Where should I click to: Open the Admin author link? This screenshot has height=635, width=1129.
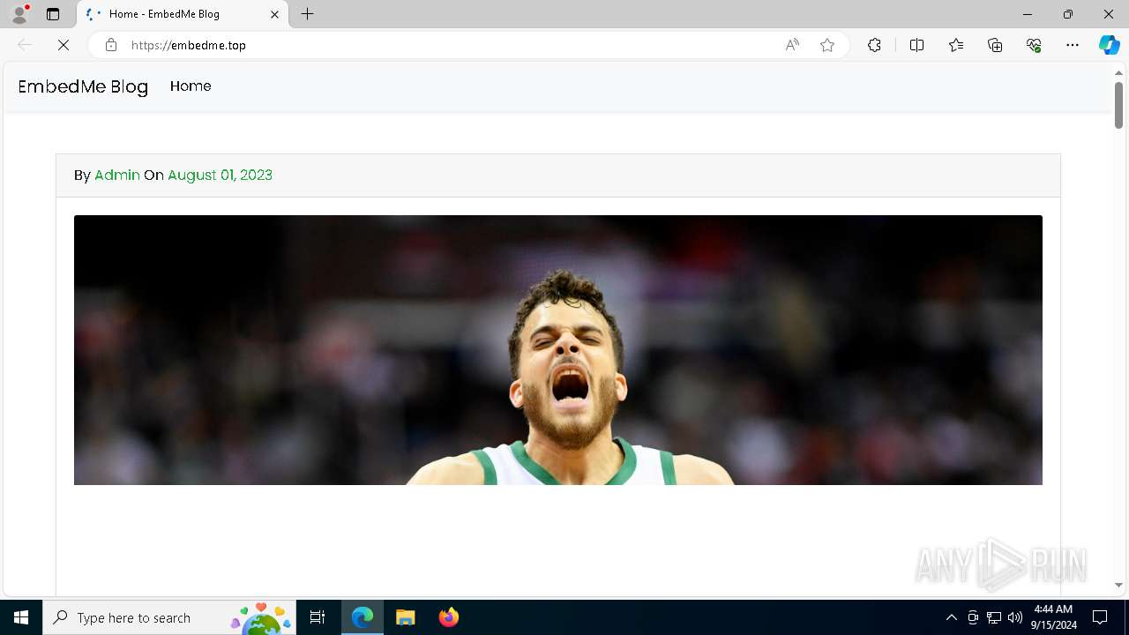117,175
